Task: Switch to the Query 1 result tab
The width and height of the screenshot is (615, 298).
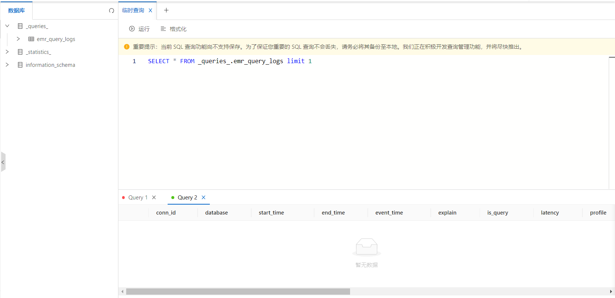Action: pyautogui.click(x=138, y=198)
